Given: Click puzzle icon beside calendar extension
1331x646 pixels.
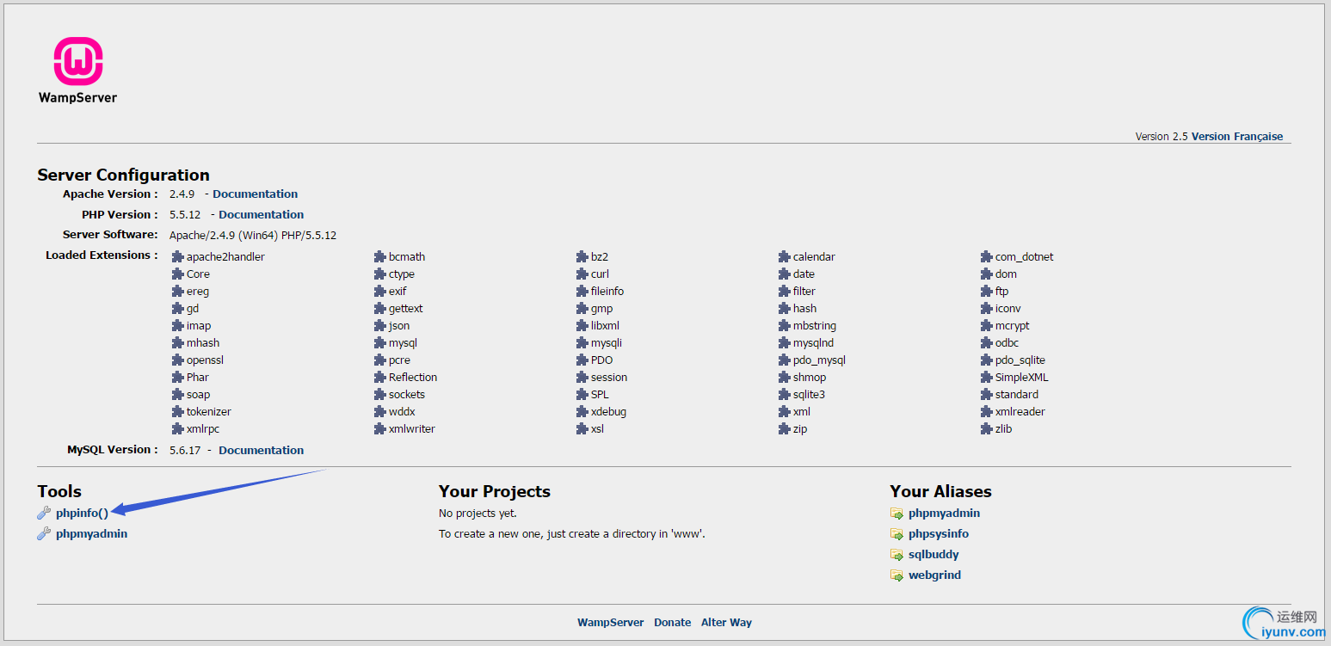Looking at the screenshot, I should click(x=785, y=257).
